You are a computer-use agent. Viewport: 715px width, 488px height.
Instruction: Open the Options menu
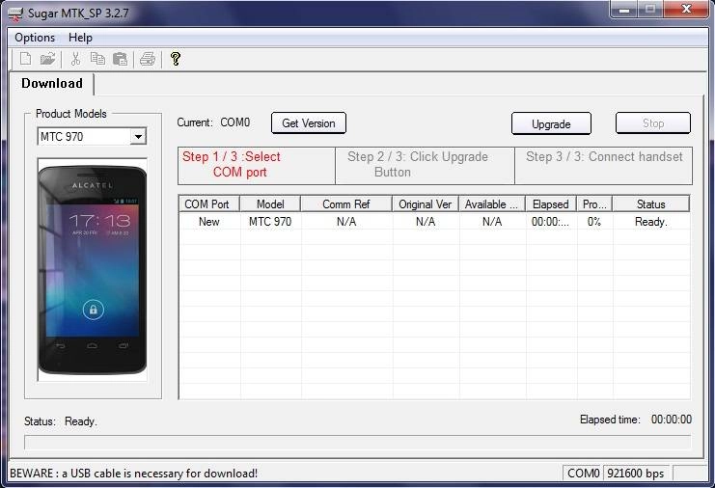click(x=35, y=38)
